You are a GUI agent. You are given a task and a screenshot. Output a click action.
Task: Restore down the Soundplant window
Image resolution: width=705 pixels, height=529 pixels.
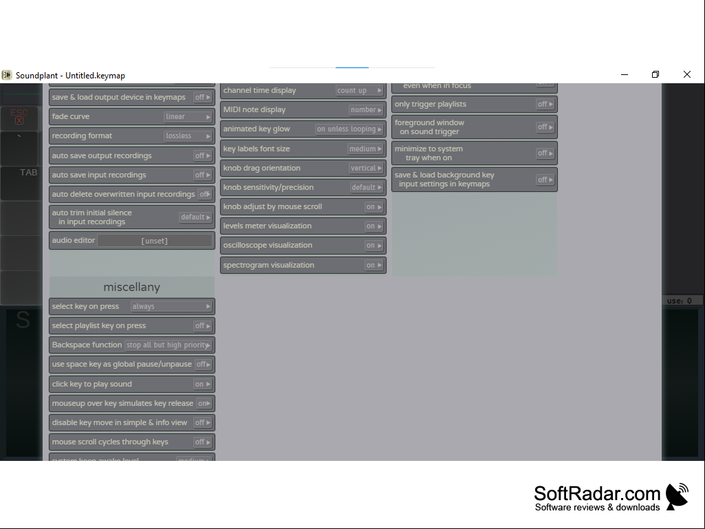pos(655,75)
